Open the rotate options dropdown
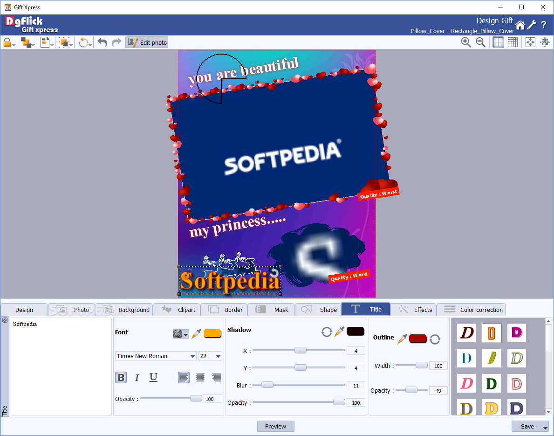The image size is (554, 436). tap(85, 43)
